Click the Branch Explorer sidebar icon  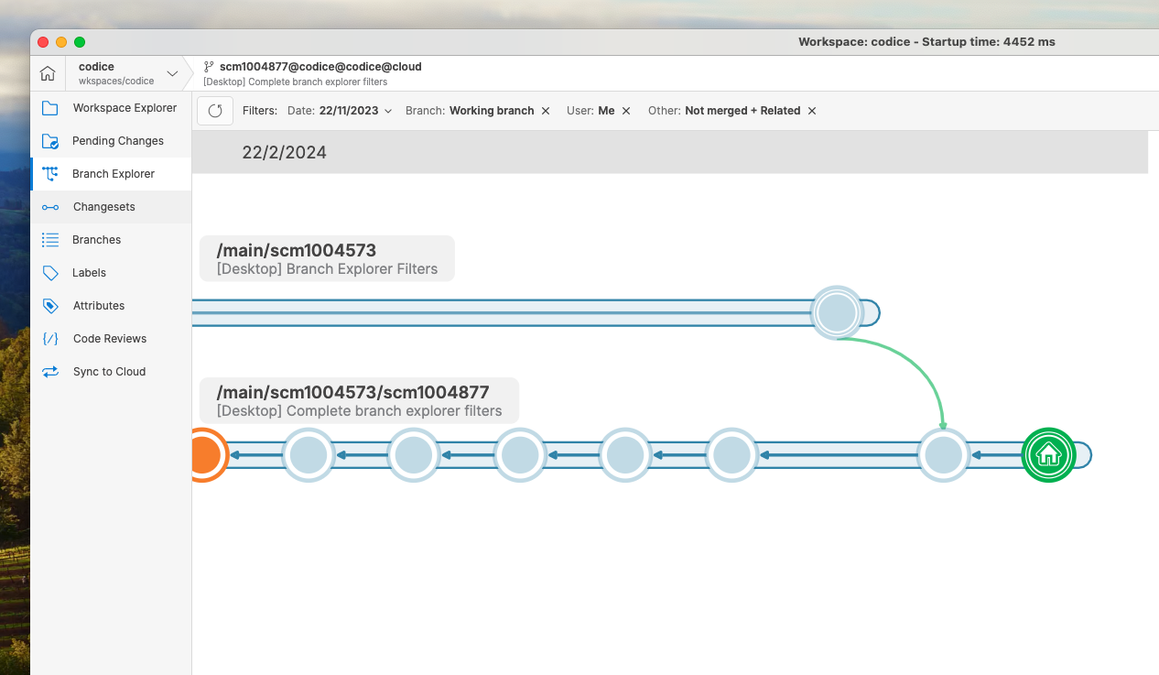(x=53, y=173)
